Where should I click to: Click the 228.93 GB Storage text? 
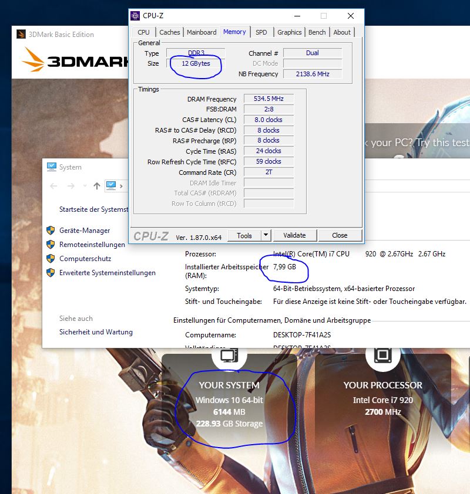[x=229, y=424]
